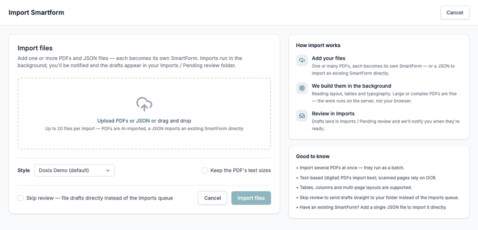Click the 'Review in Imports' step title
The height and width of the screenshot is (230, 478).
[333, 114]
